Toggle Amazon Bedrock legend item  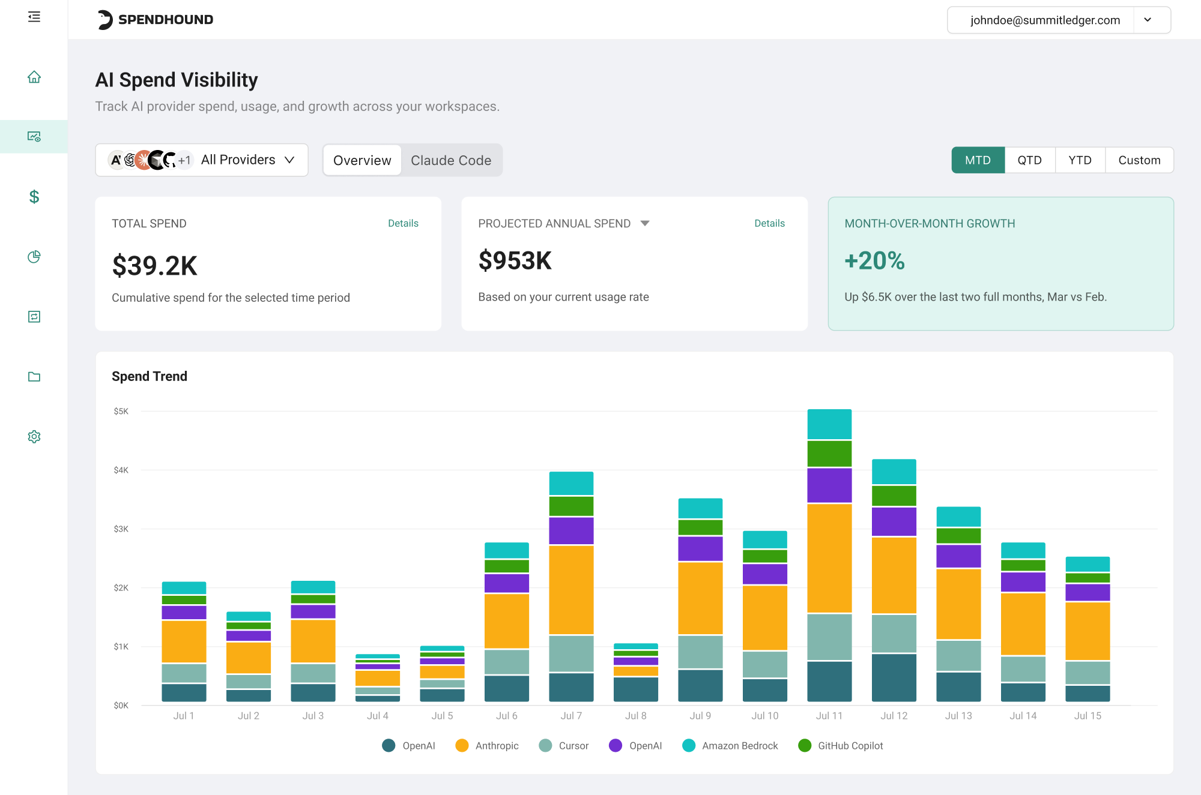[x=730, y=746]
